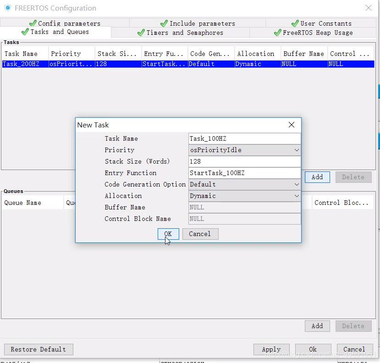Select the Tasks and Queues tab
This screenshot has height=363, width=380.
click(55, 32)
